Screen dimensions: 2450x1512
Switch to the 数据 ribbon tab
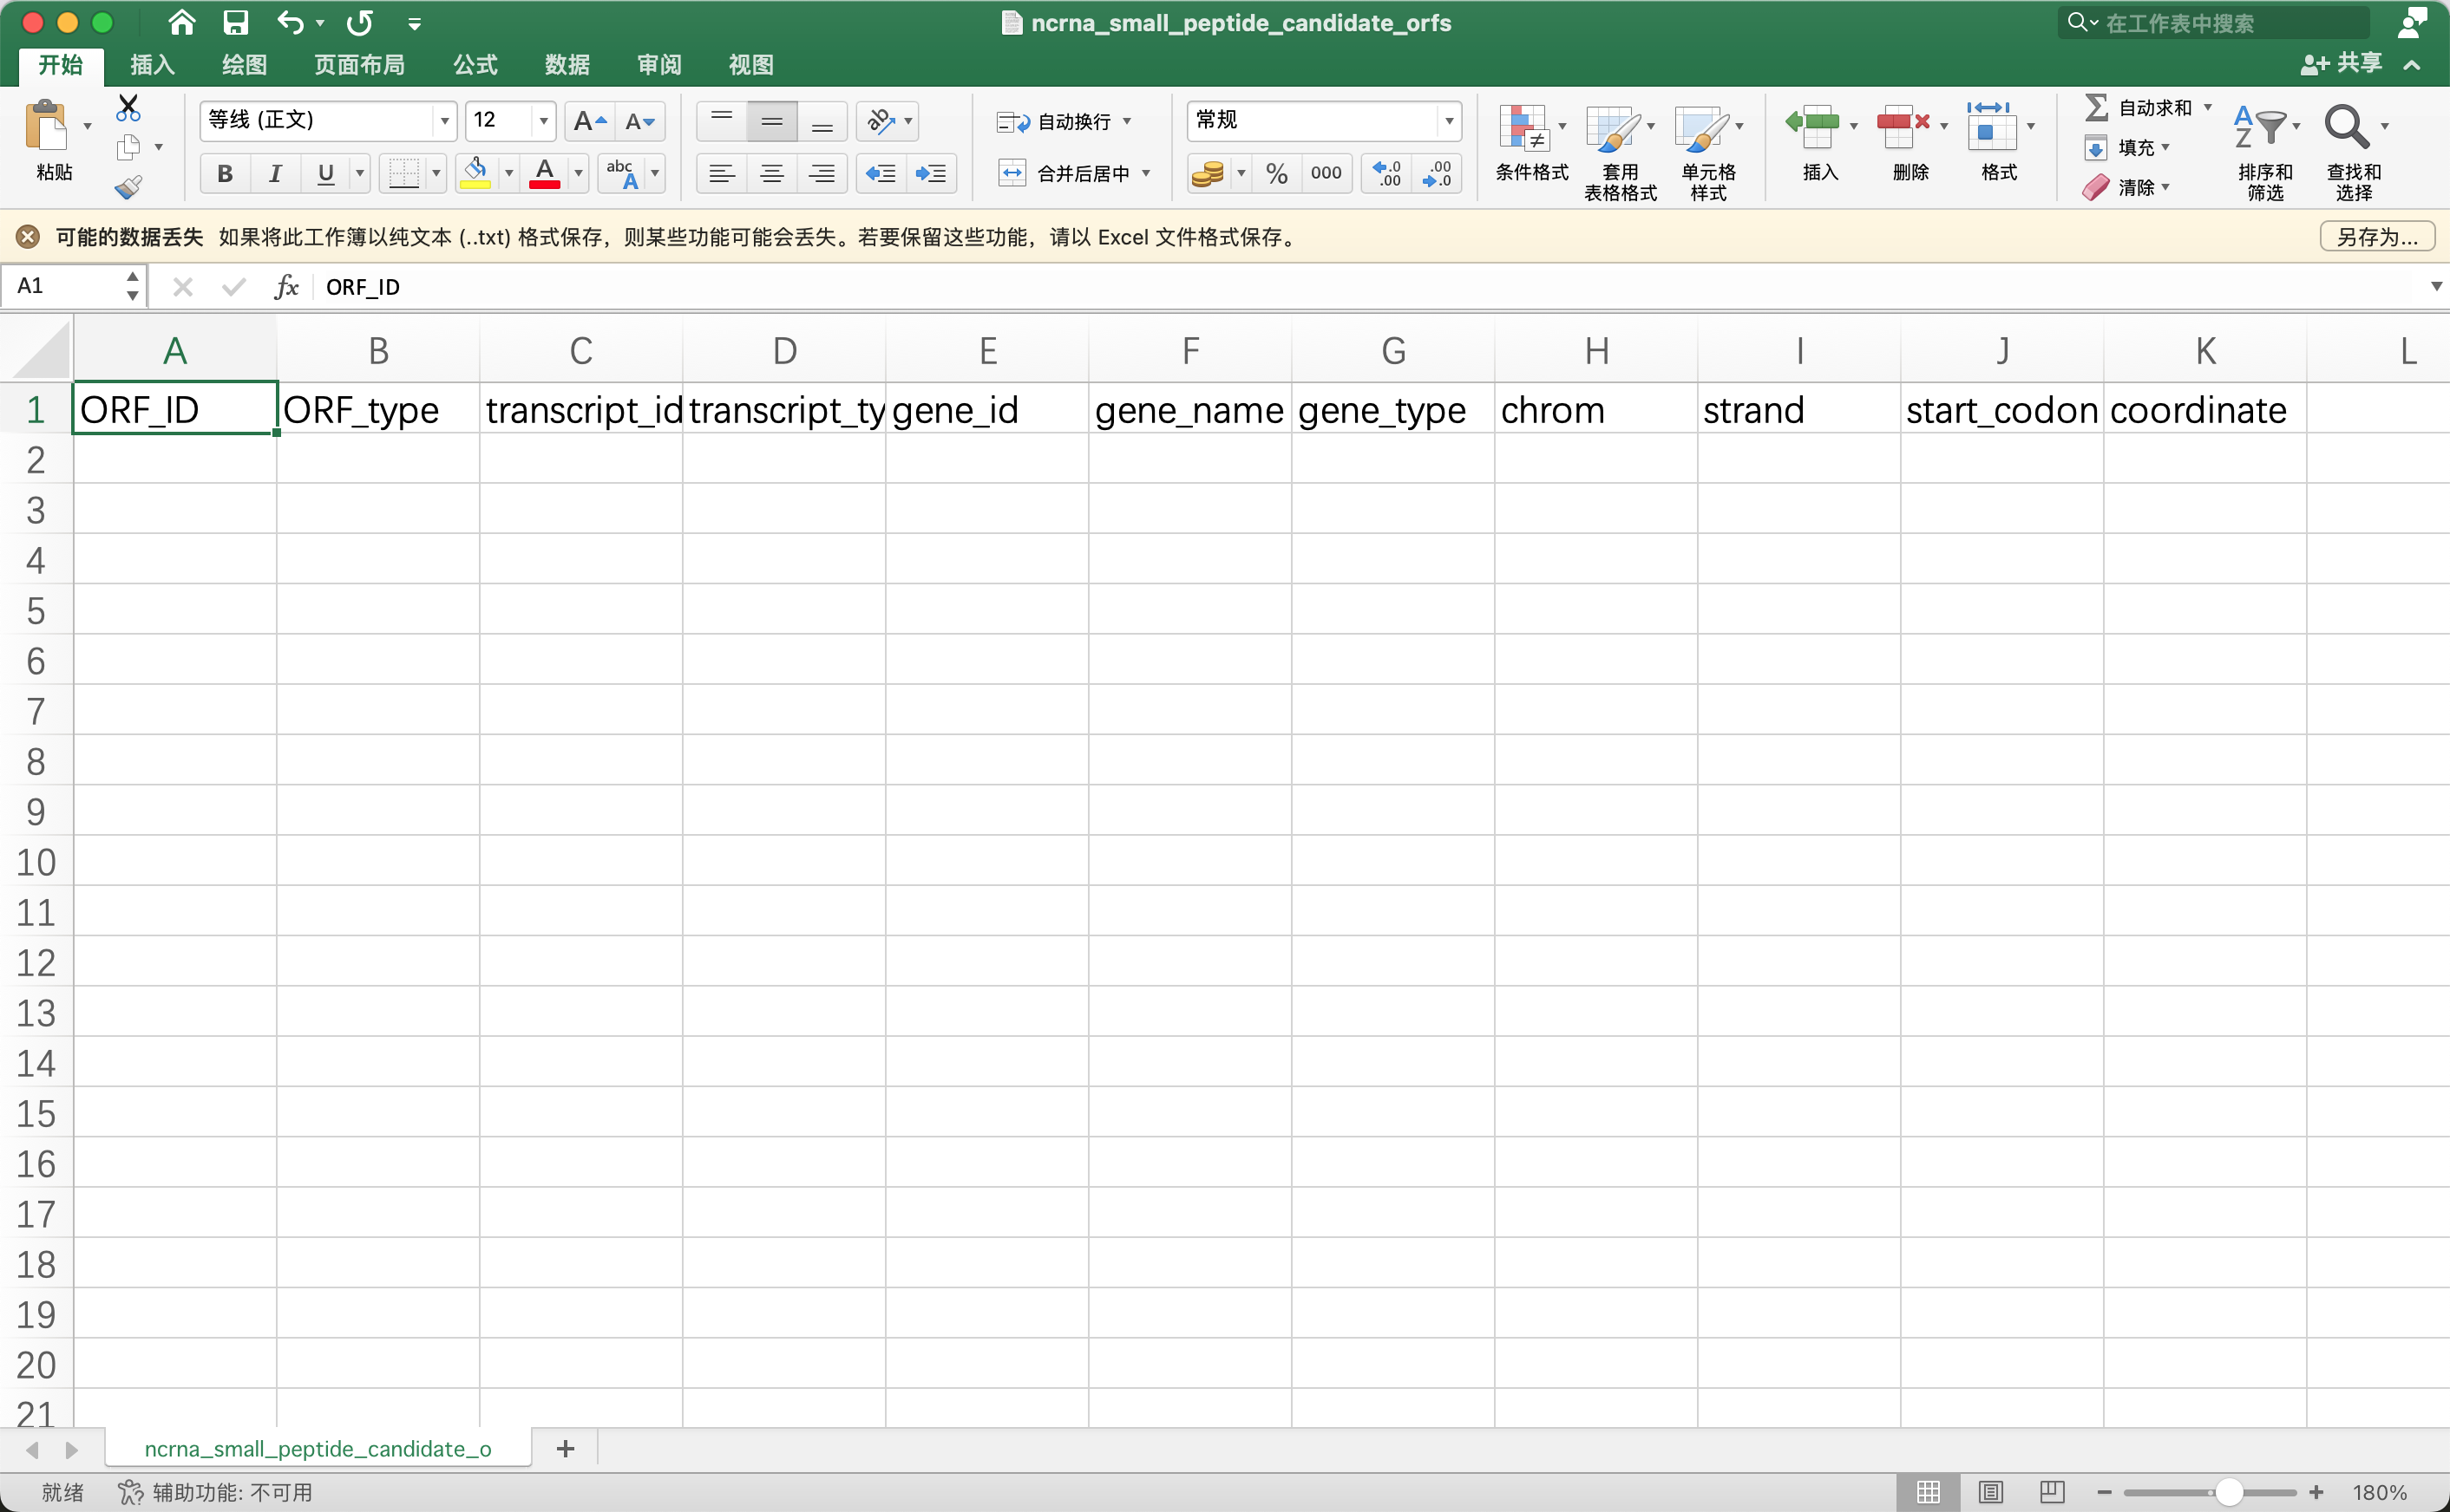coord(567,64)
